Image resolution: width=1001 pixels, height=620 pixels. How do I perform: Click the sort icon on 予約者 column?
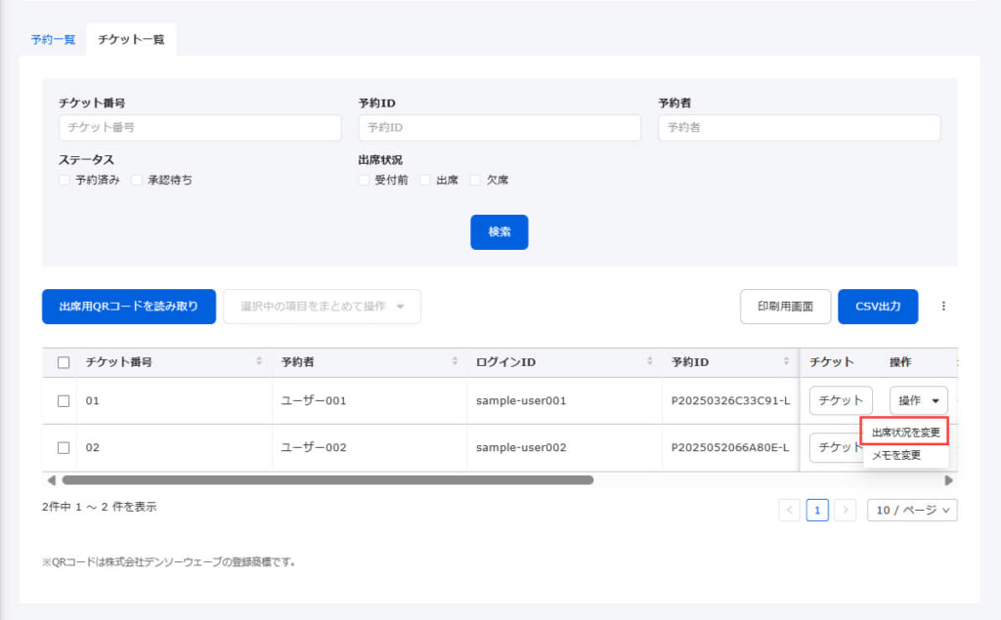tap(456, 362)
